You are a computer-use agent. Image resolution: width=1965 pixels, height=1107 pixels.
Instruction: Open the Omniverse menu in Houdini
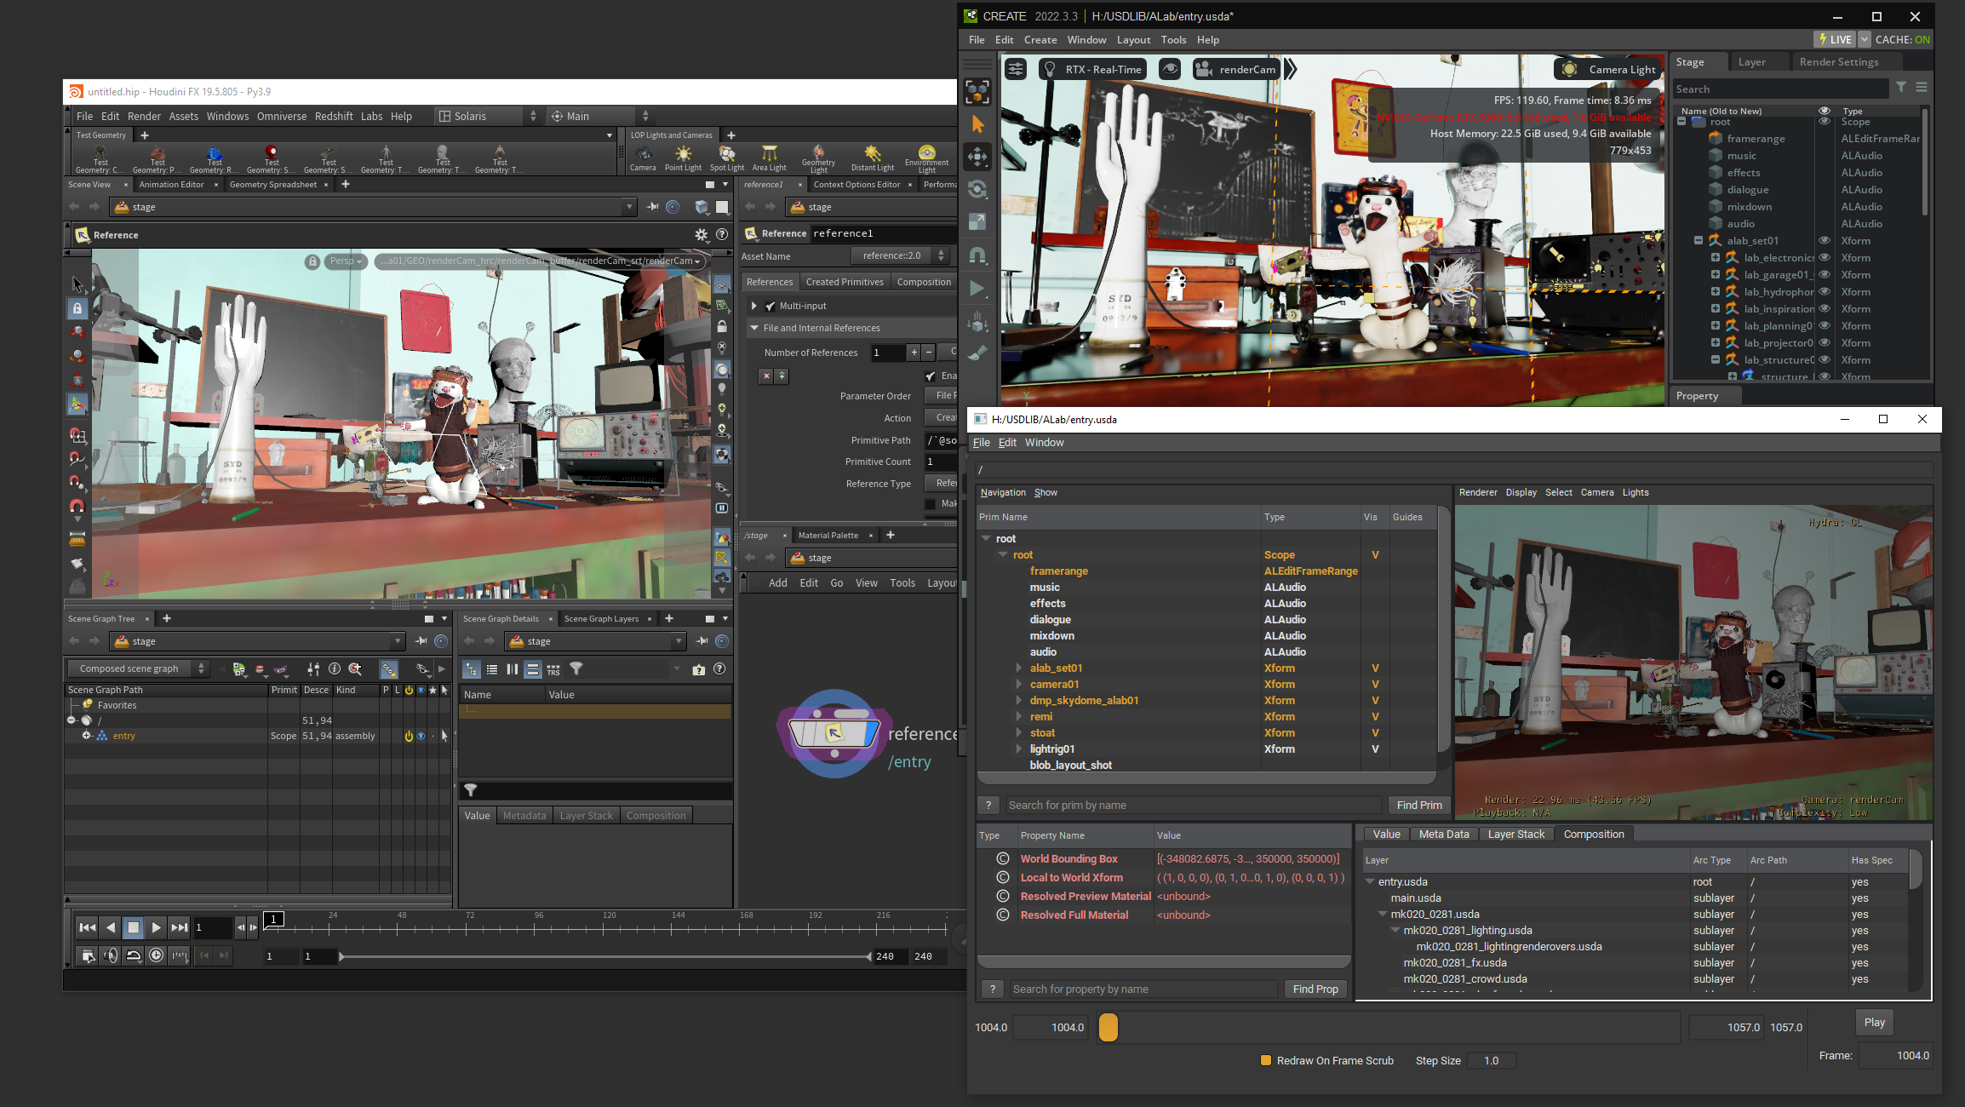pyautogui.click(x=281, y=116)
